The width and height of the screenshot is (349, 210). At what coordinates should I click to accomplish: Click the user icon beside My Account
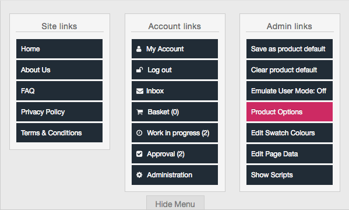(139, 49)
